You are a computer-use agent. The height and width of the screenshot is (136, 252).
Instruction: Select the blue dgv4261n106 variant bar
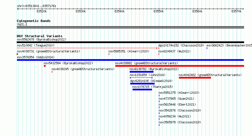(x=142, y=84)
